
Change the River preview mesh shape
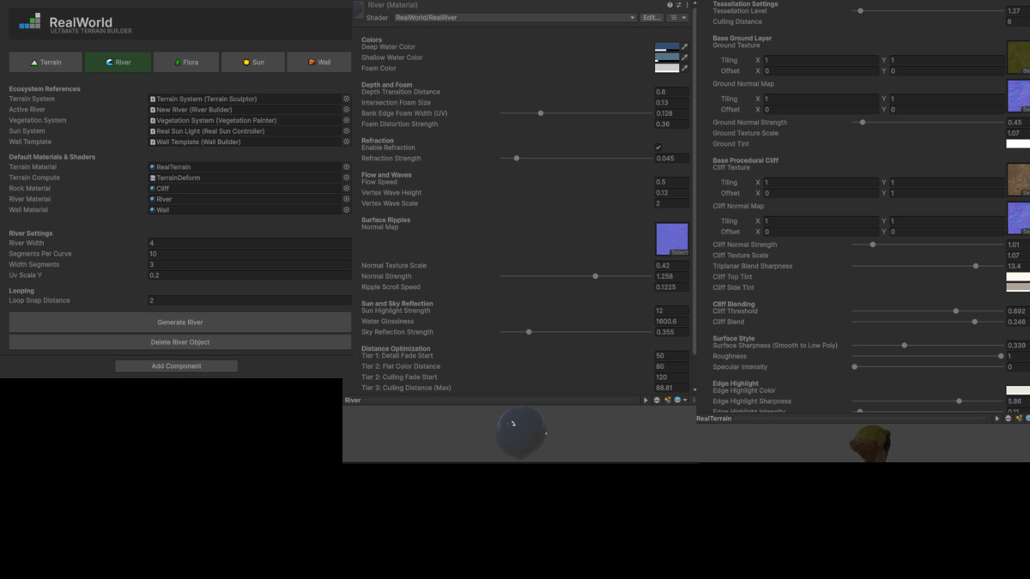coord(657,401)
